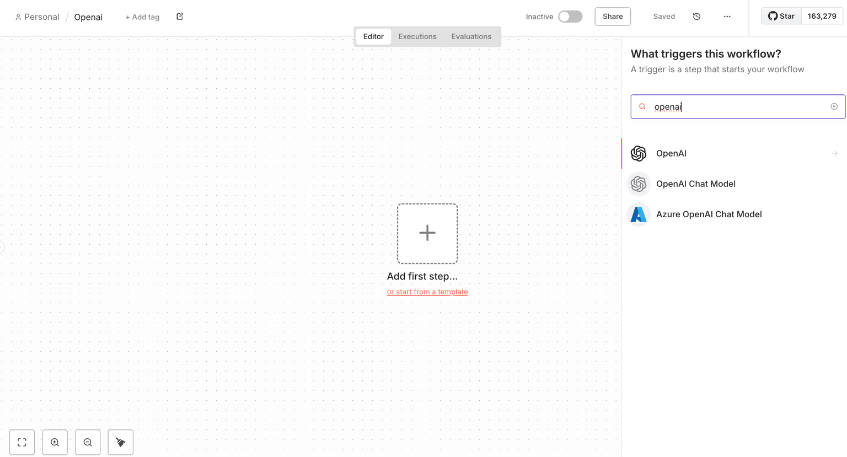Select the Azure OpenAI Chat Model icon
This screenshot has width=847, height=457.
tap(638, 214)
